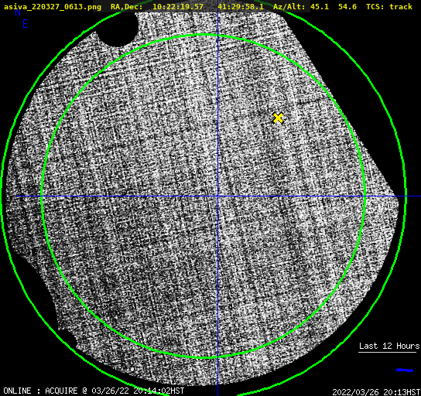421x396 pixels.
Task: Select the Last 12 Hours label
Action: pyautogui.click(x=389, y=346)
